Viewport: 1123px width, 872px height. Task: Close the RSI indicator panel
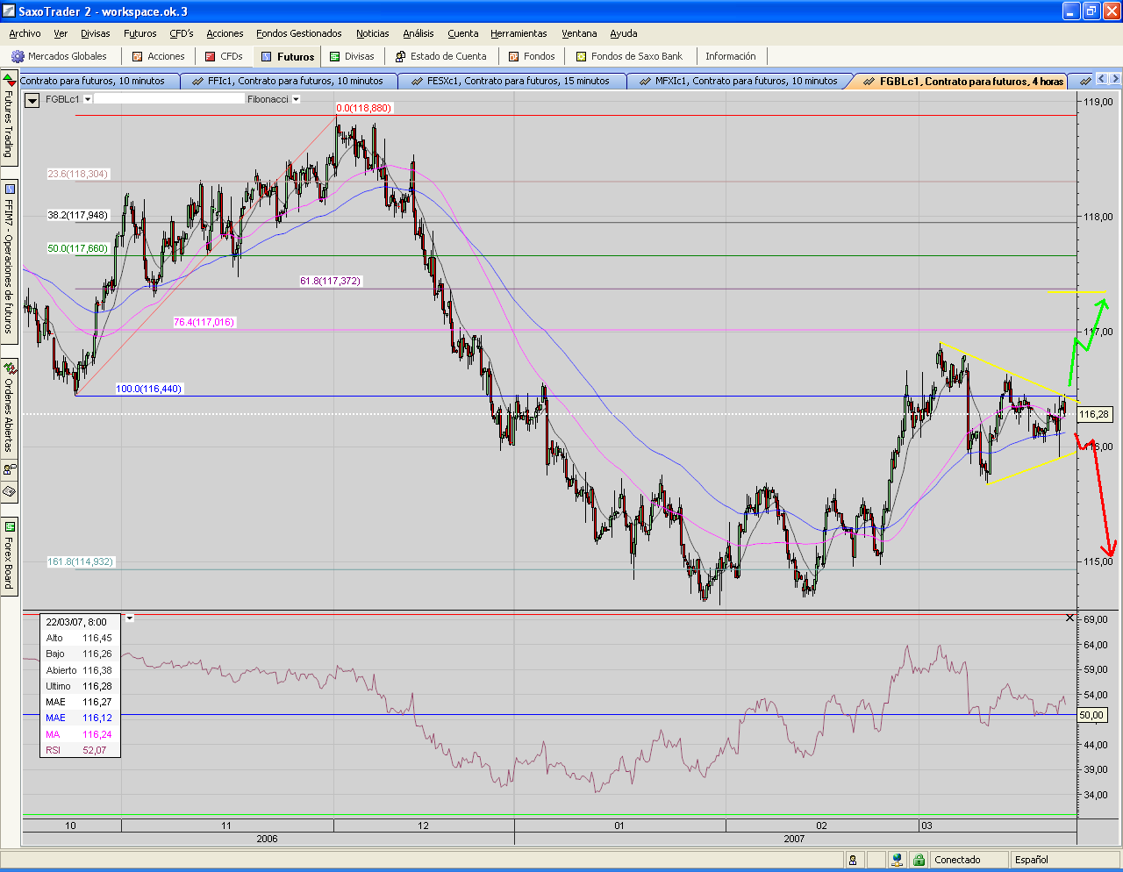(x=1069, y=618)
